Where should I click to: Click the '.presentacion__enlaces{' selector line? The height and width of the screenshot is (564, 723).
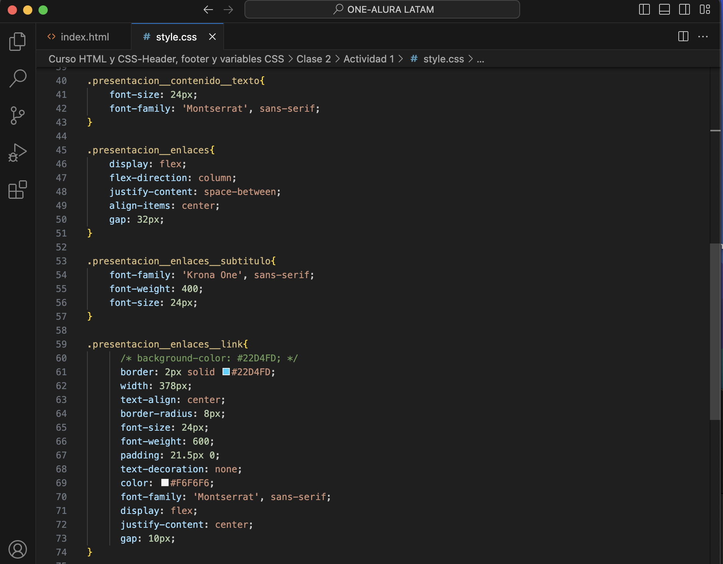pyautogui.click(x=151, y=150)
